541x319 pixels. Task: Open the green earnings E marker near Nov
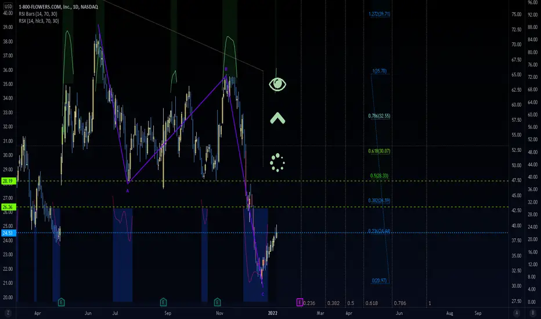pos(217,302)
